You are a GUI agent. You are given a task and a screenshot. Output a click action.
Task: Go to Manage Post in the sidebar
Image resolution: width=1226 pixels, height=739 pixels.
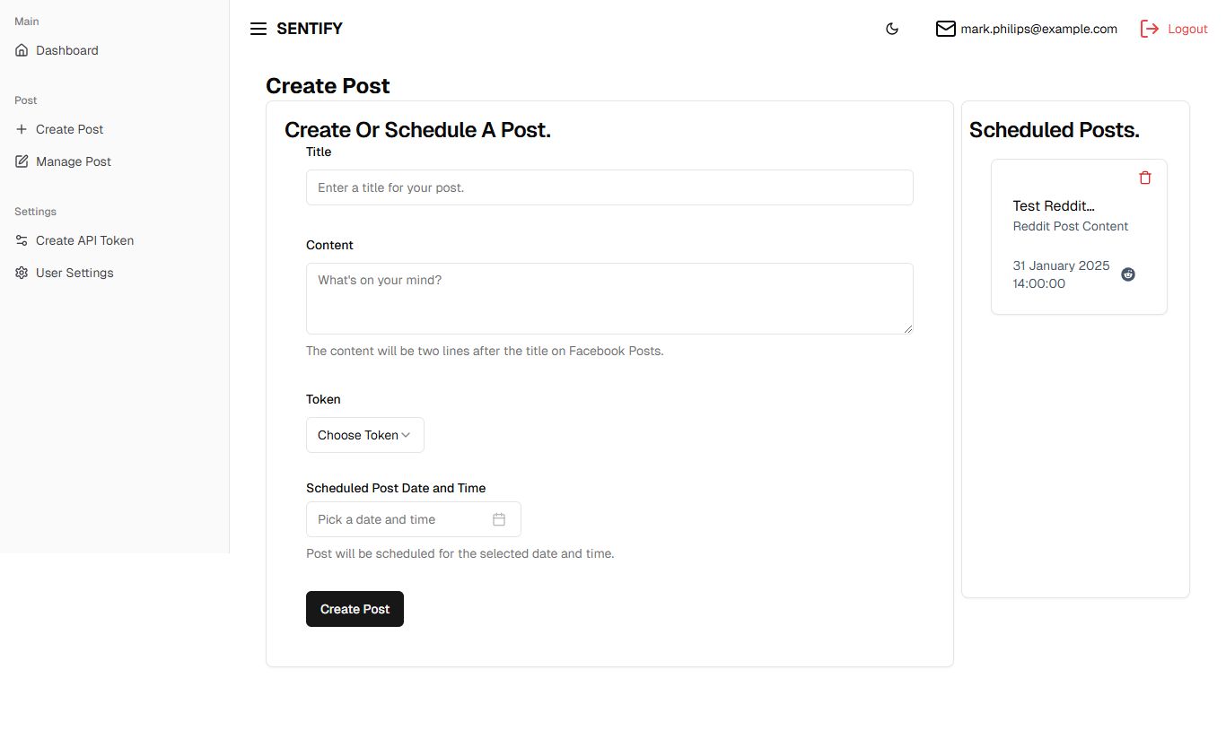click(74, 161)
